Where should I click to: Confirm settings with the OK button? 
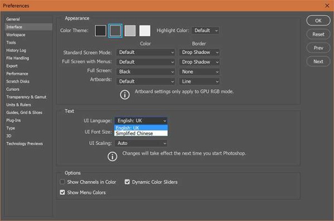point(318,21)
